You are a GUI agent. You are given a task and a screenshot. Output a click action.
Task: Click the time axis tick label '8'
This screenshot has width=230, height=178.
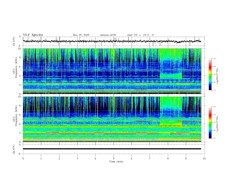[168, 159]
